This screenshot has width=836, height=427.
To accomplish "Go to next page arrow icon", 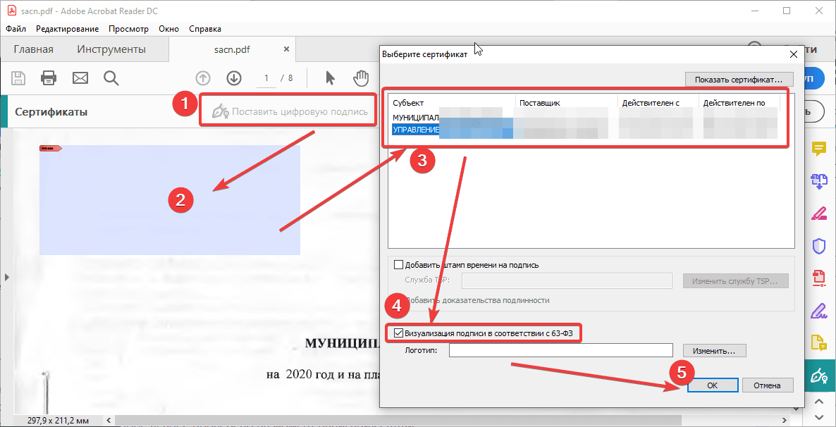I will (x=234, y=78).
